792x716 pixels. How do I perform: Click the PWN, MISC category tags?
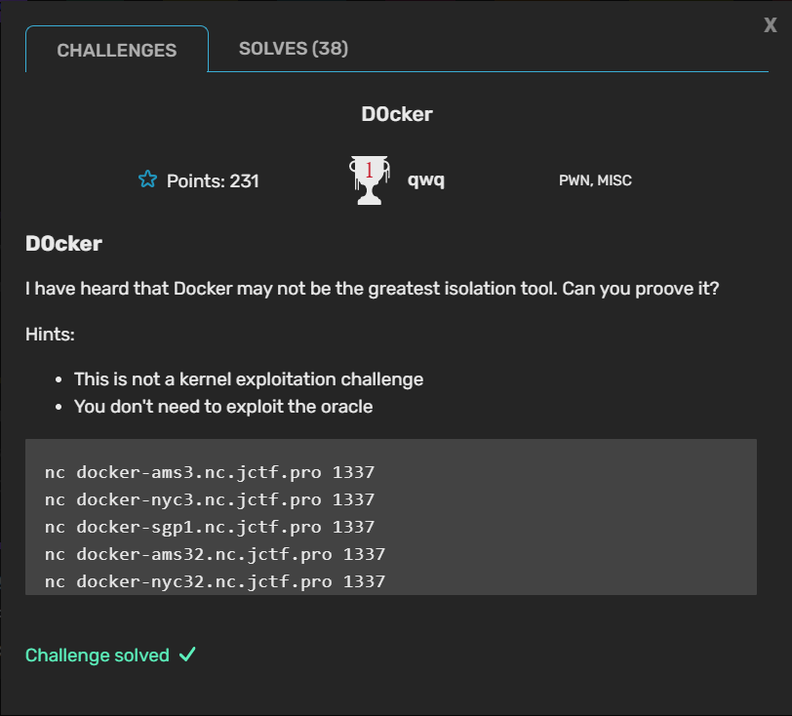(x=595, y=180)
